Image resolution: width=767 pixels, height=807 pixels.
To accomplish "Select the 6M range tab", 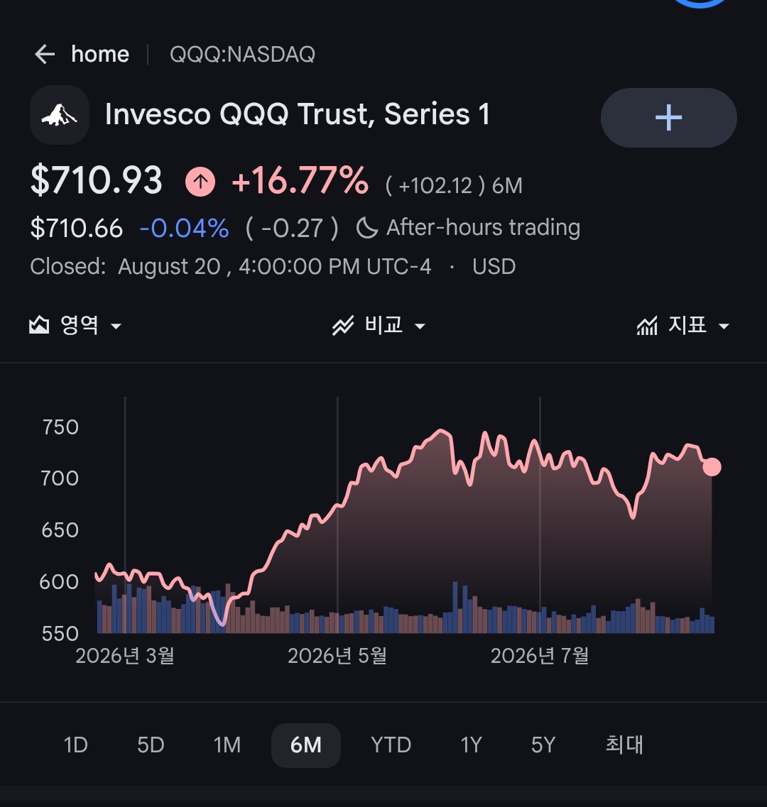I will 306,745.
